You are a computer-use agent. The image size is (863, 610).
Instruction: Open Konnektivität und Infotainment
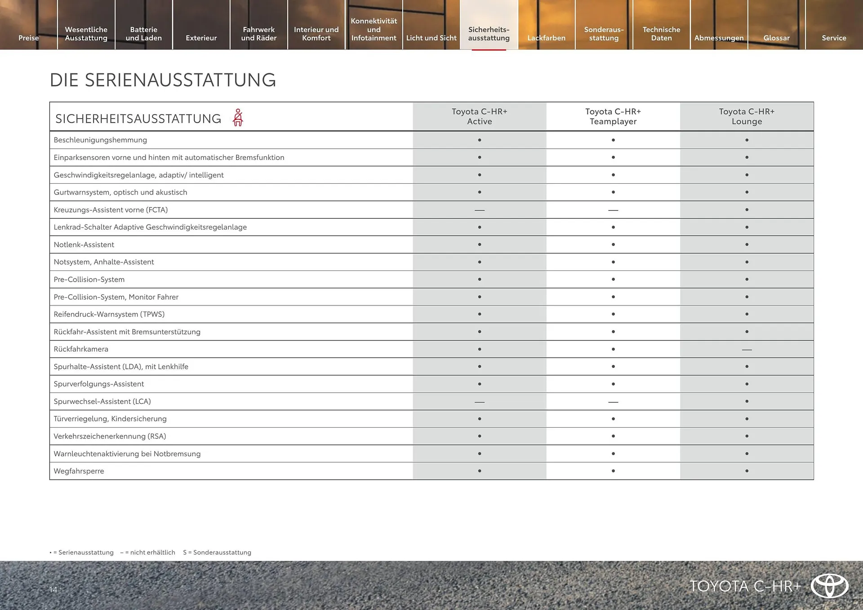click(374, 29)
